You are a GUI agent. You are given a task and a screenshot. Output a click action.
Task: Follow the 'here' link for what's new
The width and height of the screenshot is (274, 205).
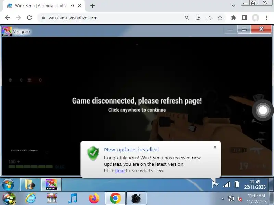[x=120, y=170]
